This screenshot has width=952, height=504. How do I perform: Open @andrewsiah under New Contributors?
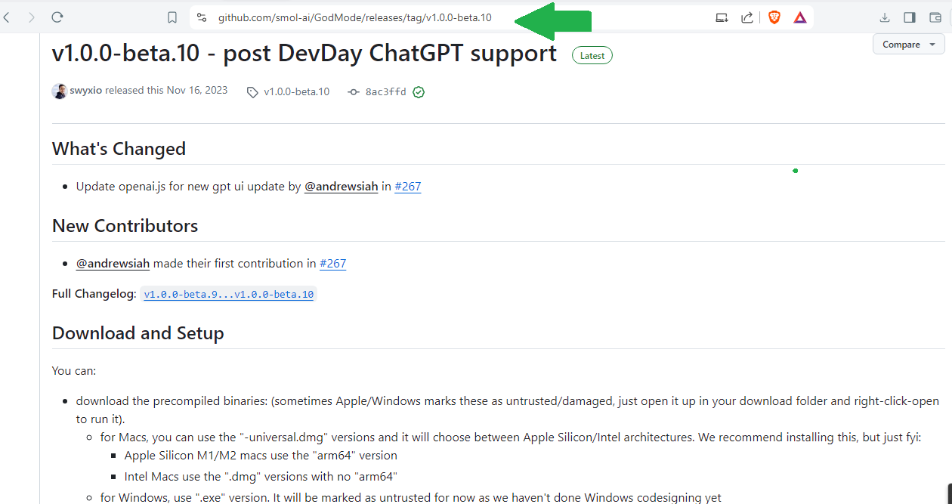[113, 264]
